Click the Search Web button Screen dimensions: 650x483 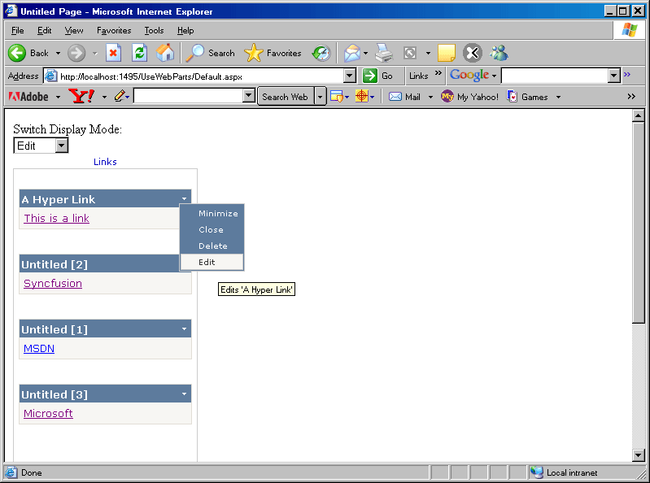coord(285,97)
